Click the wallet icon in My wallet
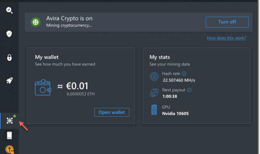The width and height of the screenshot is (260, 154). pos(43,87)
